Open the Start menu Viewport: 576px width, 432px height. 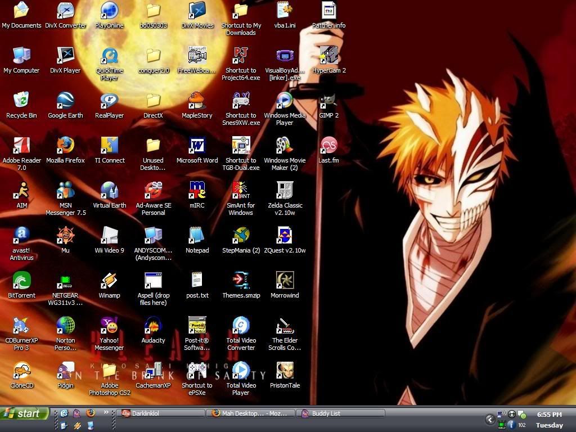[24, 413]
